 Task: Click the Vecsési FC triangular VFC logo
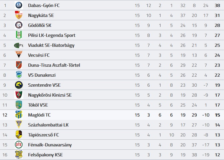[x=19, y=55]
